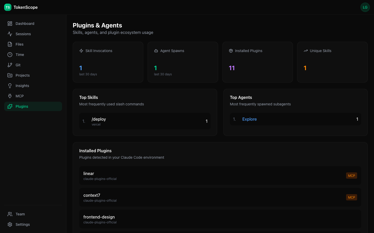This screenshot has height=233, width=374.
Task: Click the lightning icon on Skill Invocations card
Action: (x=81, y=51)
